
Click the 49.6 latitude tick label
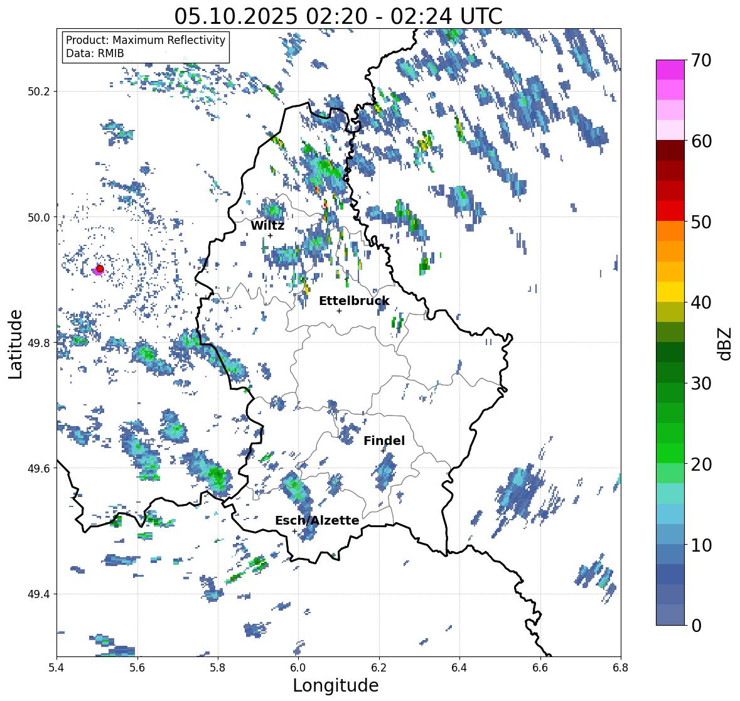coord(39,468)
